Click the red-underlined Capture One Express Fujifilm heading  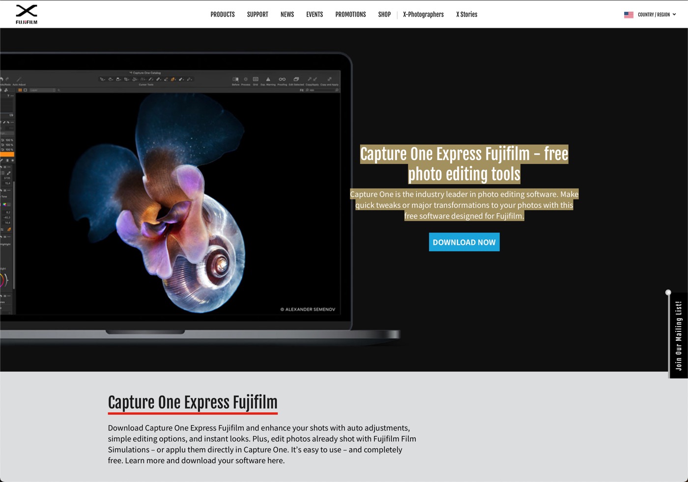pyautogui.click(x=193, y=402)
